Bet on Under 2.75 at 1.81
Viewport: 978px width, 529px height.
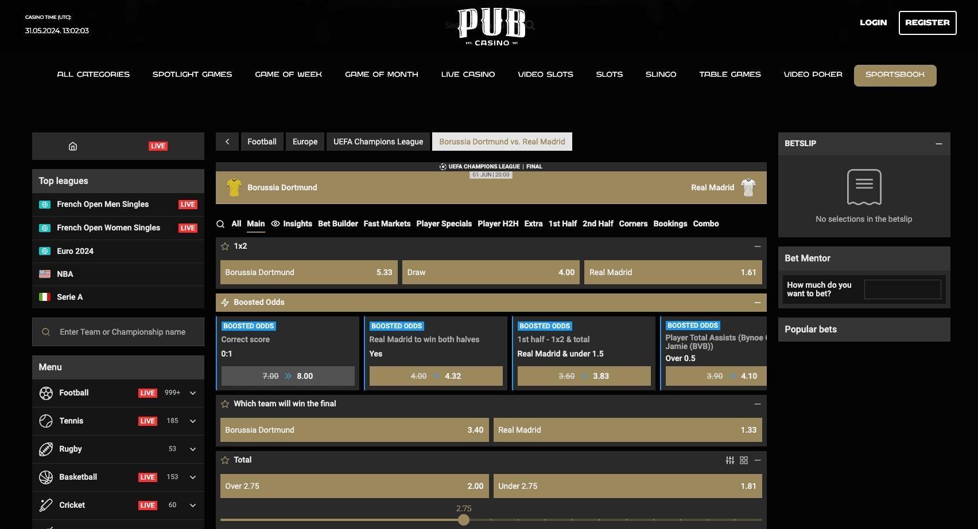(x=628, y=486)
